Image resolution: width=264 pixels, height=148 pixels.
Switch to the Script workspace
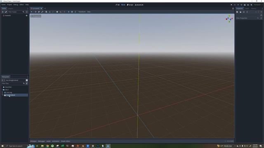tap(130, 5)
